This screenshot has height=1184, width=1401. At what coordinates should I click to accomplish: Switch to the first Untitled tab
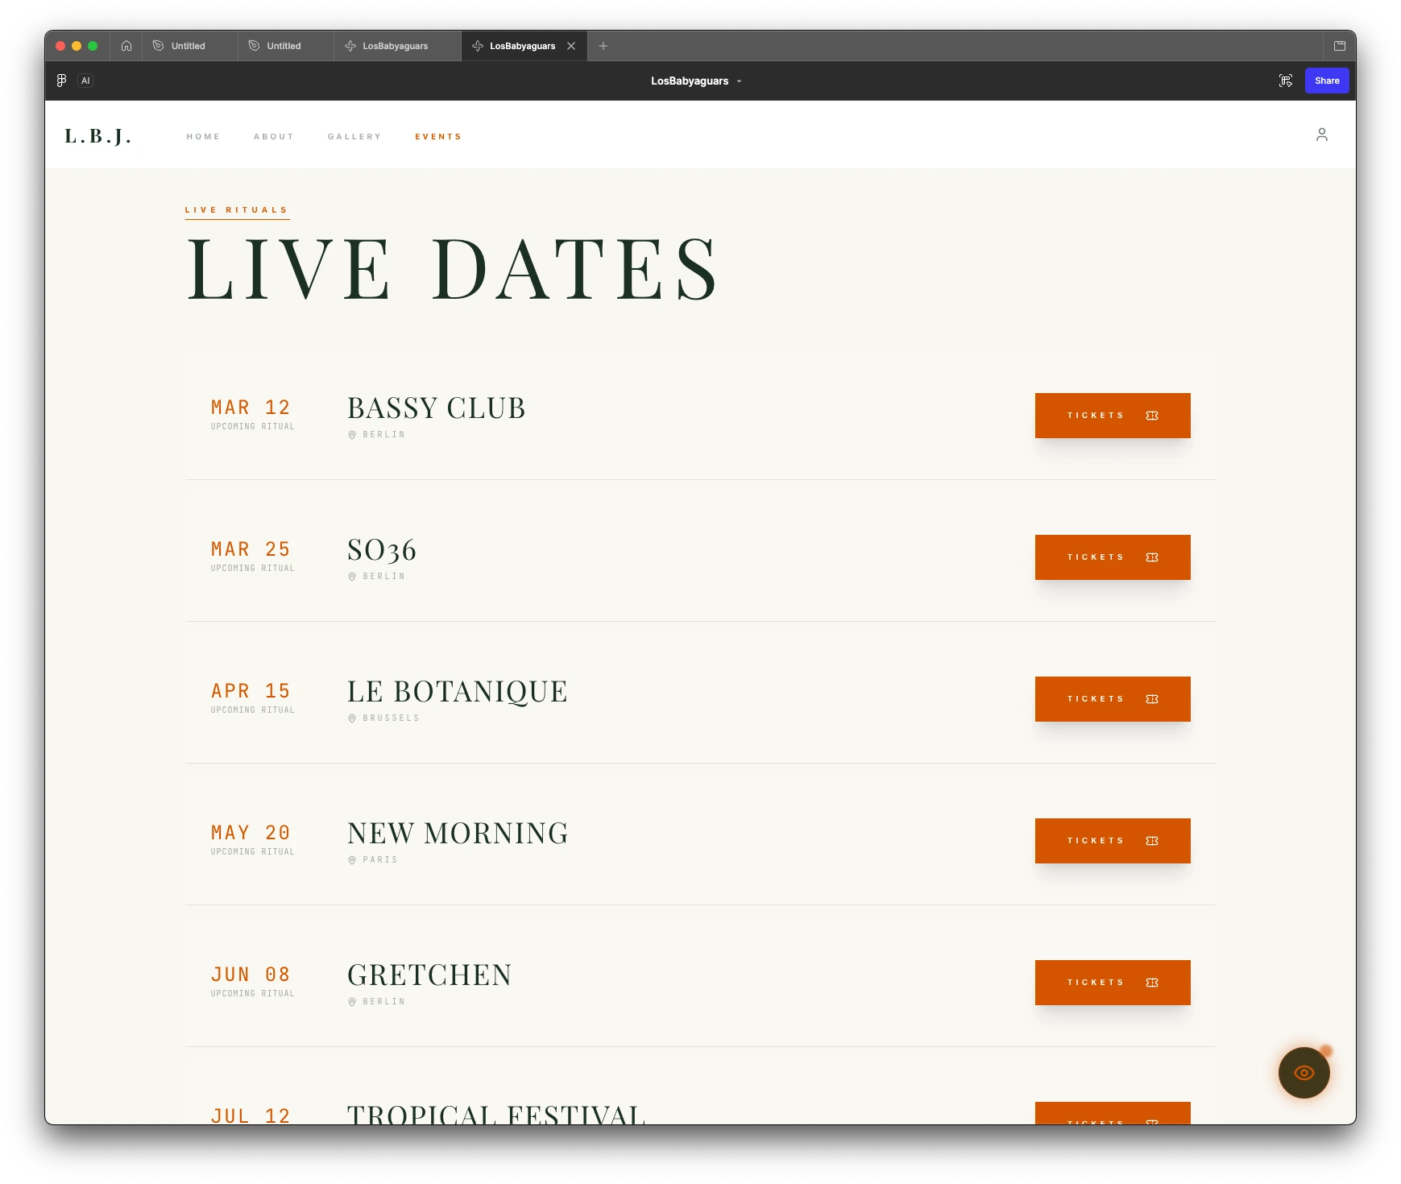click(x=190, y=46)
